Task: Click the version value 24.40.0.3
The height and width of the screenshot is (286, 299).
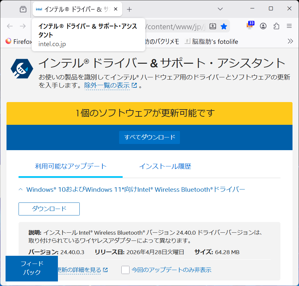Action: pos(72,252)
